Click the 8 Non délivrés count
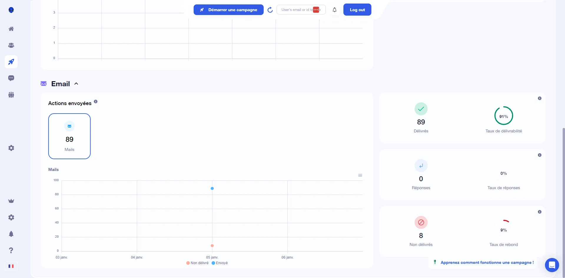565x278 pixels. [421, 236]
